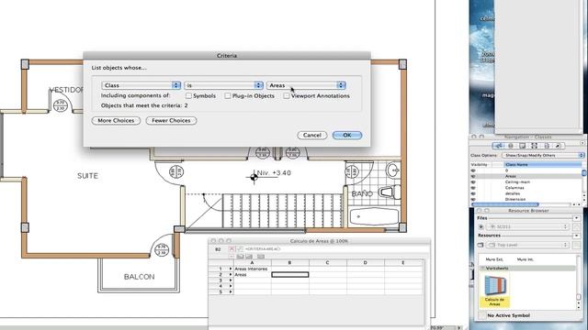
Task: Click the Fewer Choices button
Action: point(171,120)
